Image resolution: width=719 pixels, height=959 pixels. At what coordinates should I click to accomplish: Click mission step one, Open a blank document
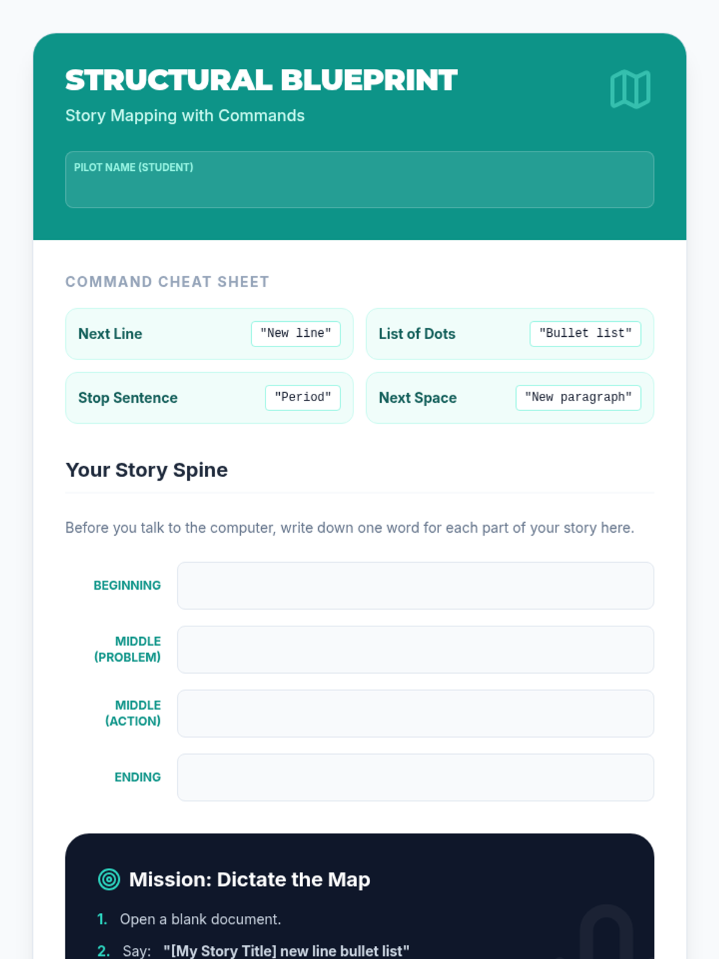(200, 919)
